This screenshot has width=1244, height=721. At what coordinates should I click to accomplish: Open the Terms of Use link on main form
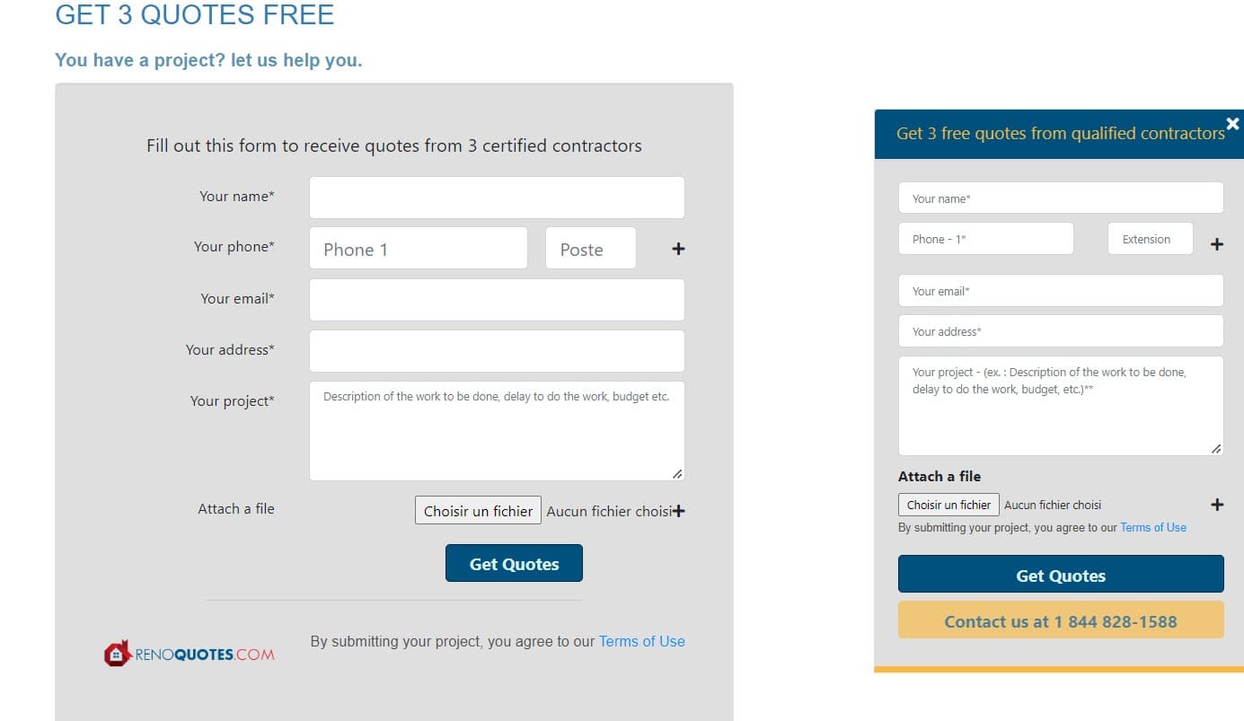641,641
